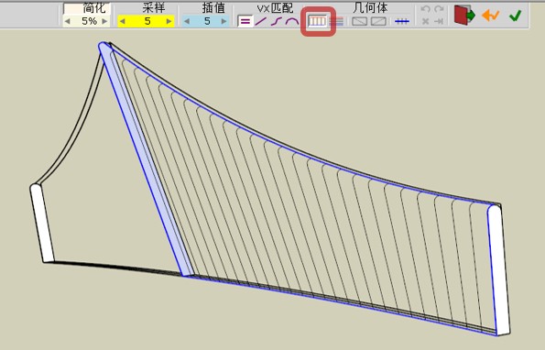
Task: Select the blue highlighted rib on the surface
Action: click(146, 159)
